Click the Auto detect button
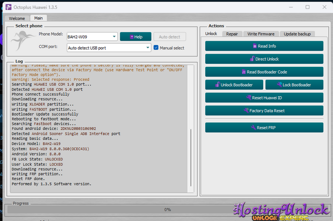The height and width of the screenshot is (221, 333). [170, 37]
